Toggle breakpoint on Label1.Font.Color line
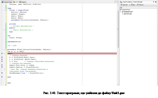 [2, 65]
